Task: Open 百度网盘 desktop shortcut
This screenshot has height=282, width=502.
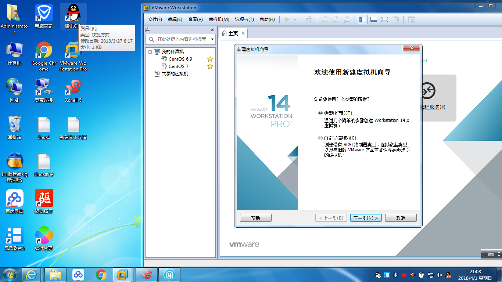Action: click(14, 202)
